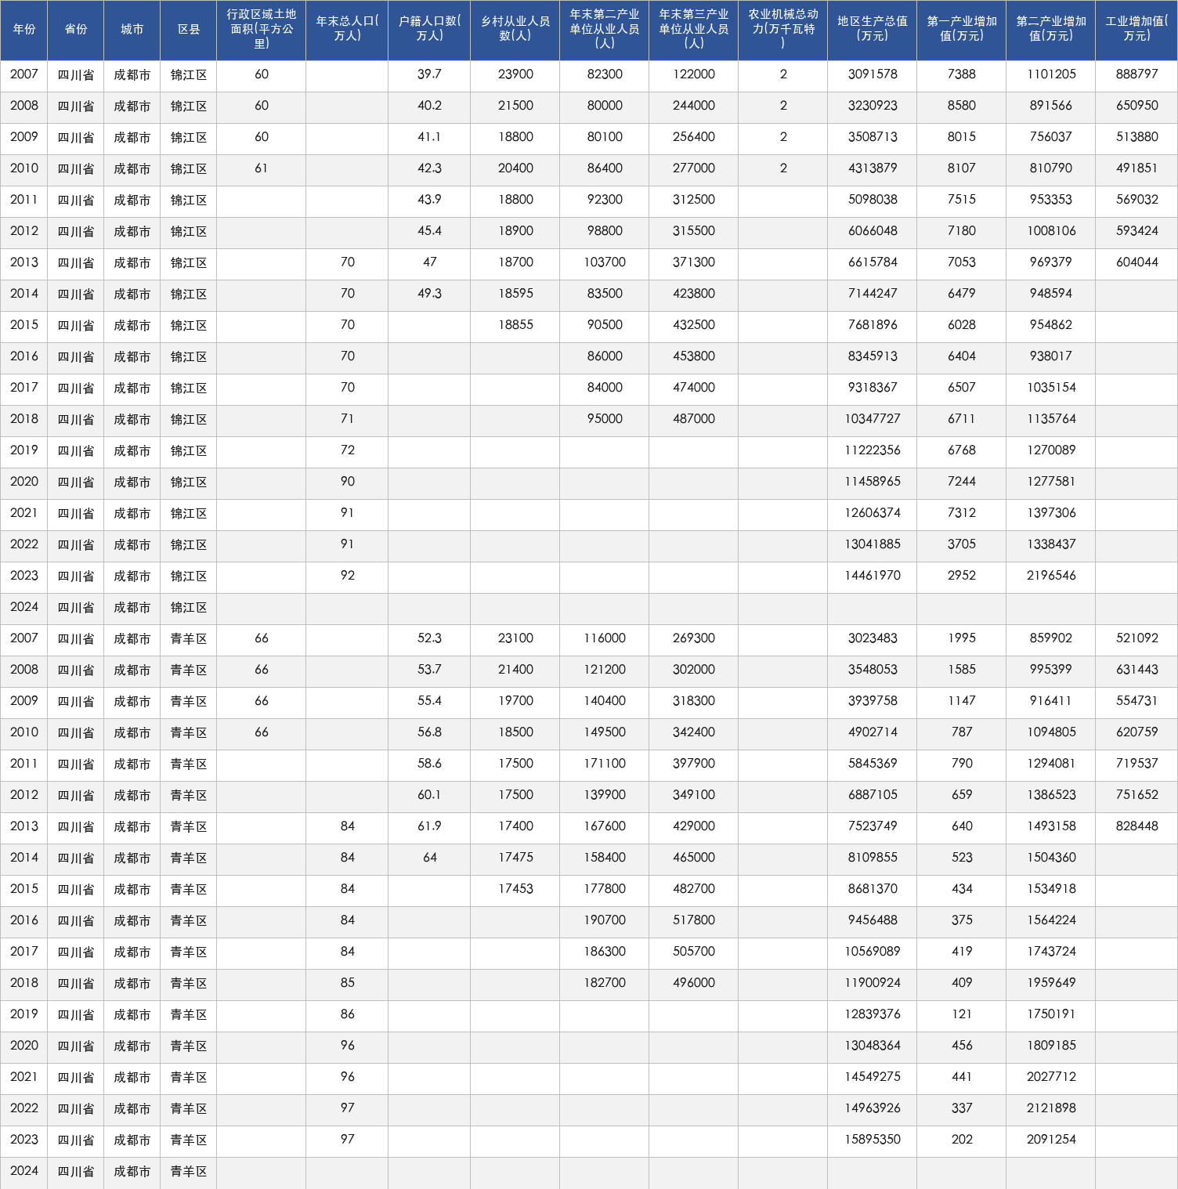The height and width of the screenshot is (1189, 1178).
Task: Select the value 14461970 in GDP column
Action: (x=872, y=576)
